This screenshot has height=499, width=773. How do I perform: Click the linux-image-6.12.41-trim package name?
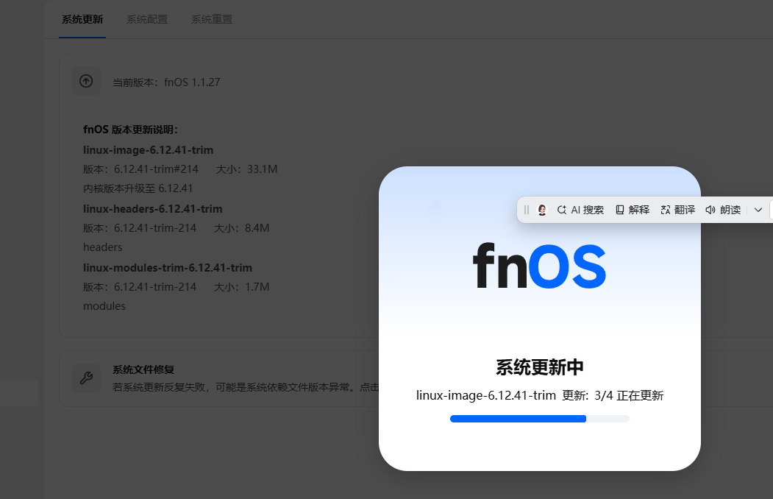[x=149, y=150]
